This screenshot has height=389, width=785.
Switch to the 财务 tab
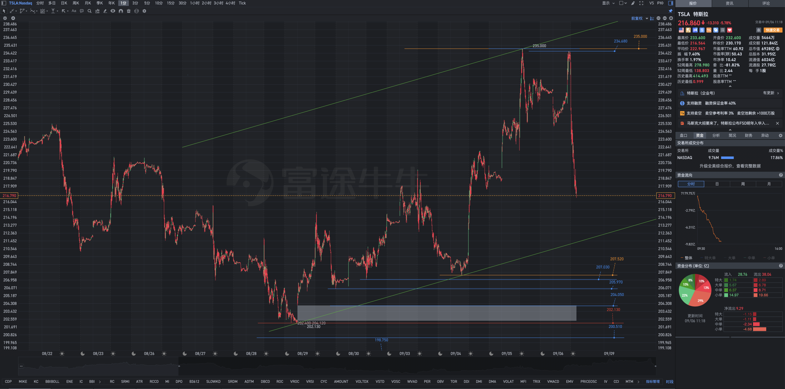click(x=749, y=136)
